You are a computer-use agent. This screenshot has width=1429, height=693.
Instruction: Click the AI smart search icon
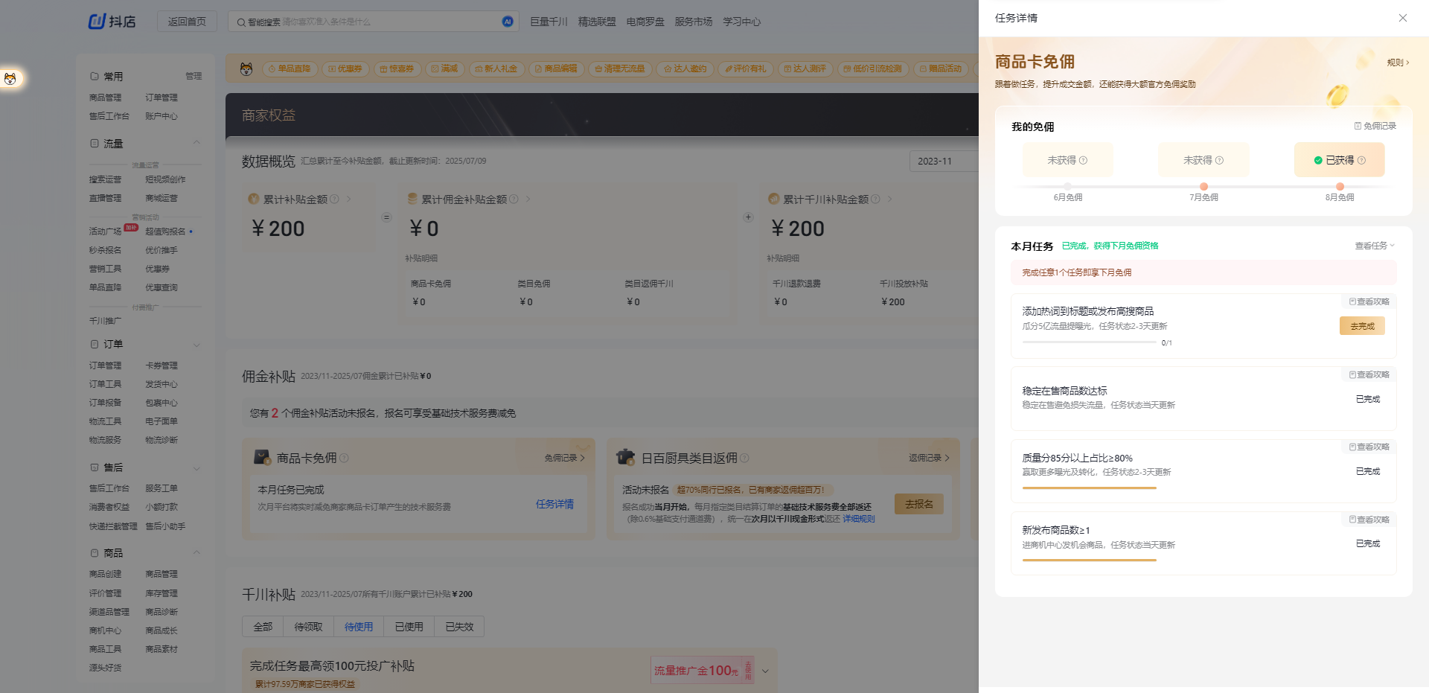[507, 22]
